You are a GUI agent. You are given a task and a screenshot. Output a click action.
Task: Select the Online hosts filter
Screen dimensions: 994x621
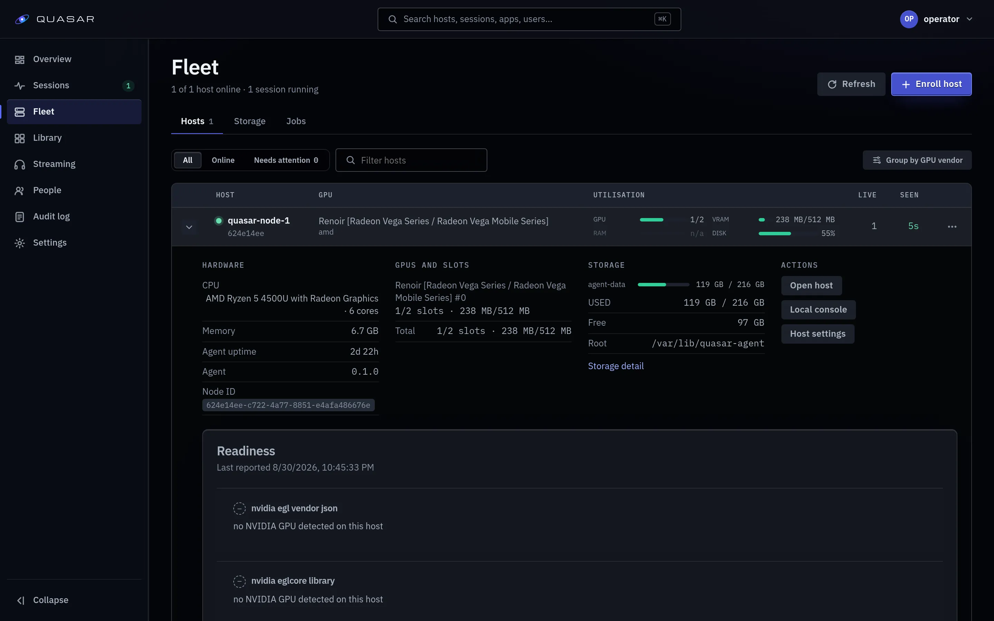(223, 160)
